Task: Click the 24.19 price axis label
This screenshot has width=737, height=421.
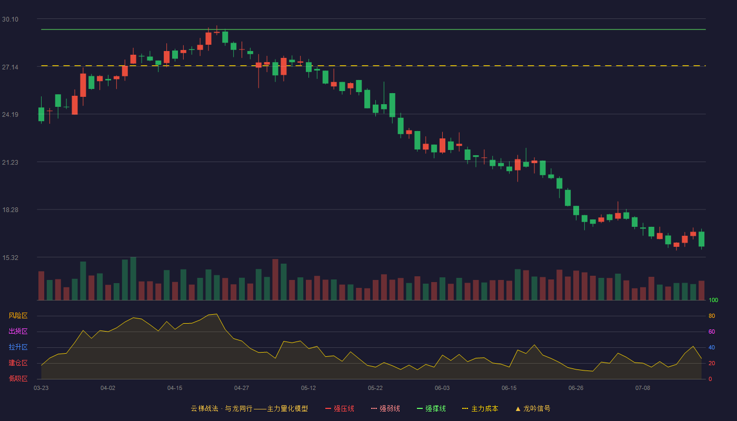Action: tap(10, 115)
